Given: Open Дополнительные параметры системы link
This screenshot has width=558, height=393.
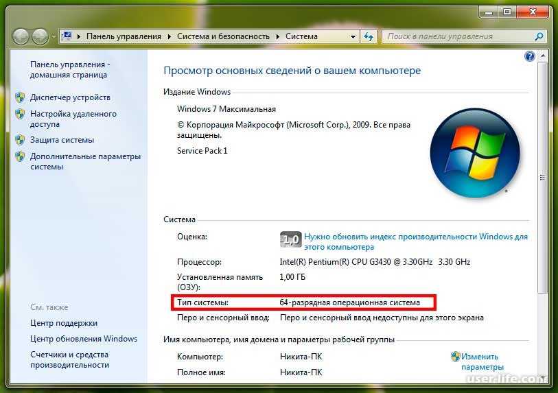Looking at the screenshot, I should click(x=85, y=161).
